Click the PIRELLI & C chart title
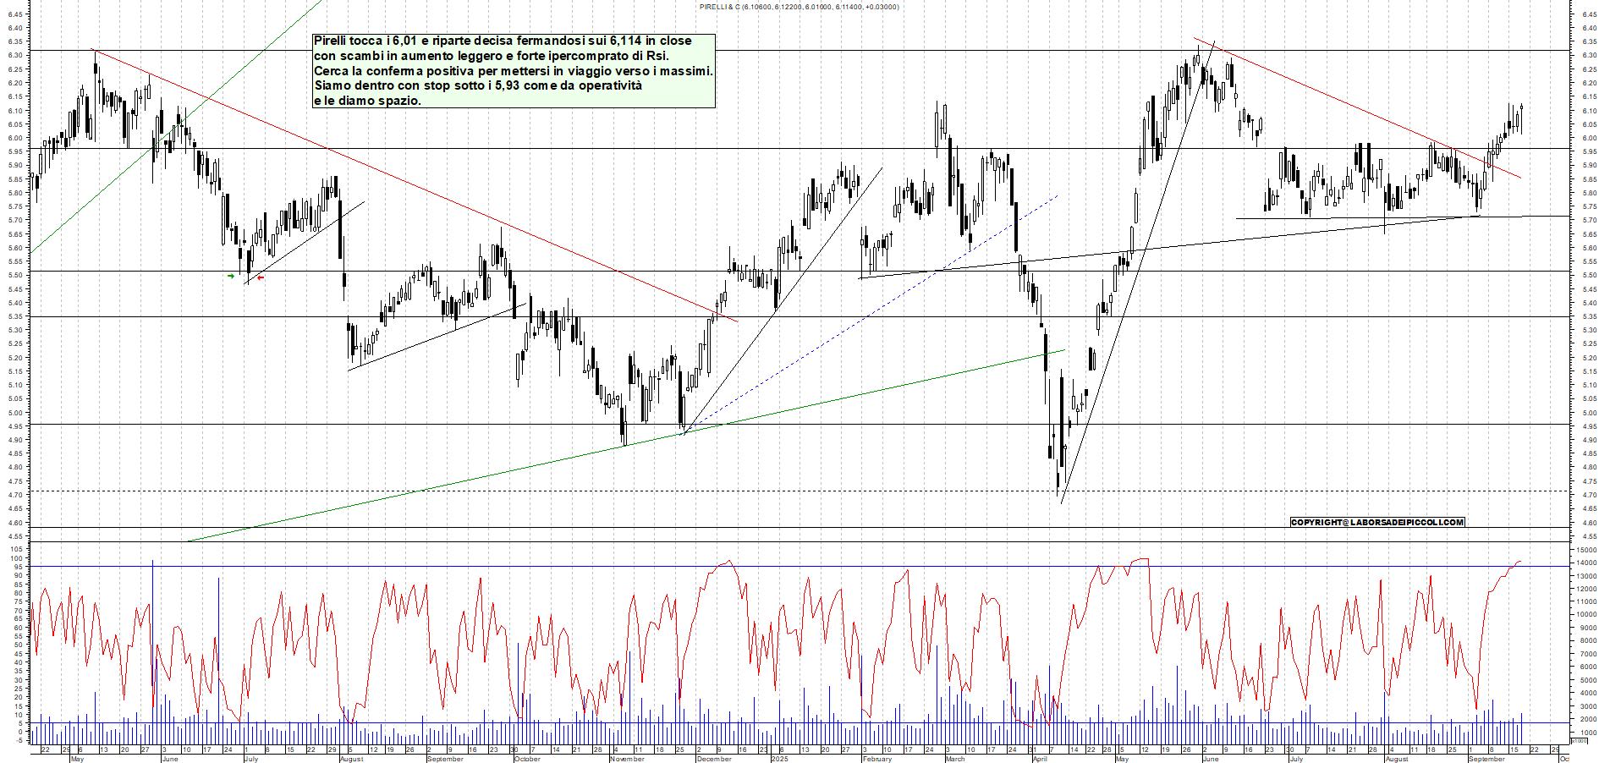The image size is (1599, 763). (799, 7)
